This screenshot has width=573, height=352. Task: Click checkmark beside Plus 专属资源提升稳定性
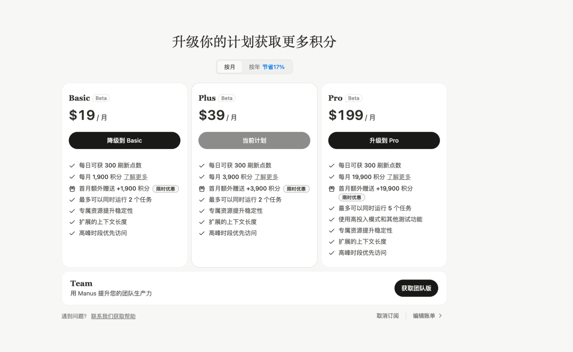tap(202, 211)
